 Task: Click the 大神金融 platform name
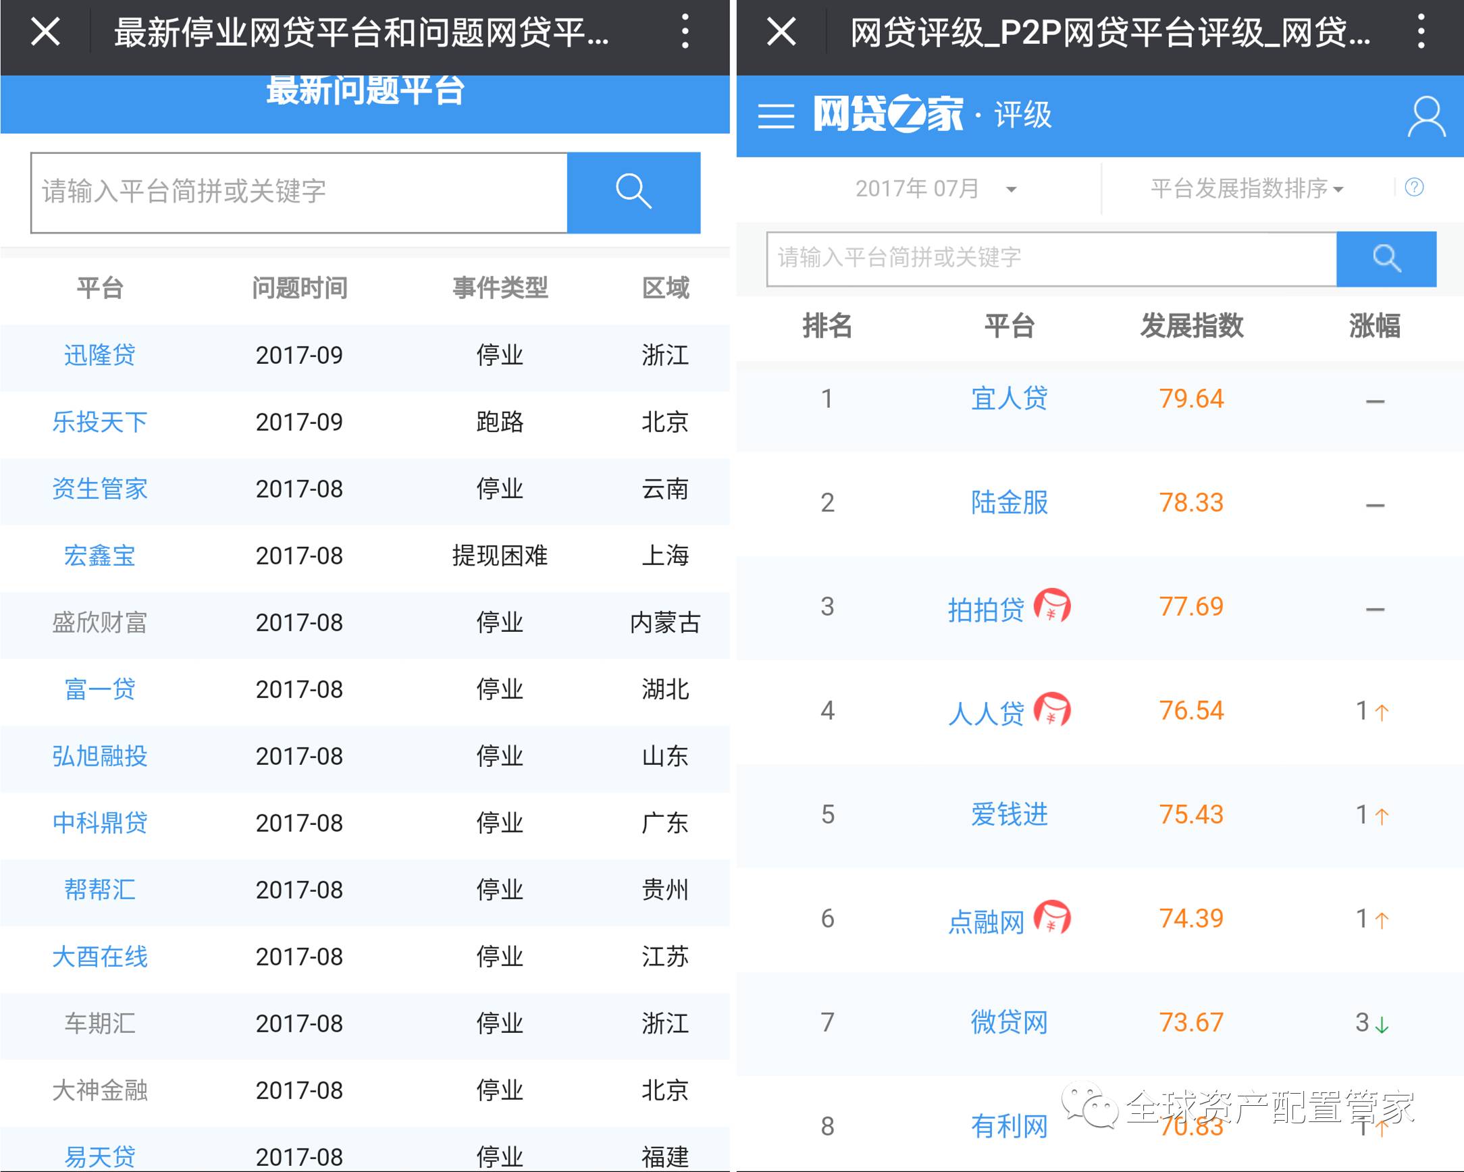[100, 1090]
